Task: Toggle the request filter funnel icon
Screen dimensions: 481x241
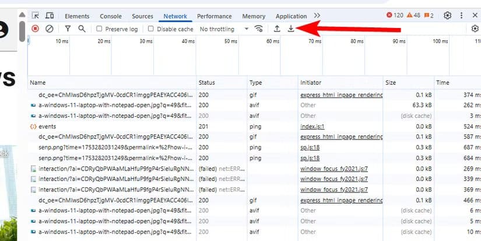Action: (68, 29)
